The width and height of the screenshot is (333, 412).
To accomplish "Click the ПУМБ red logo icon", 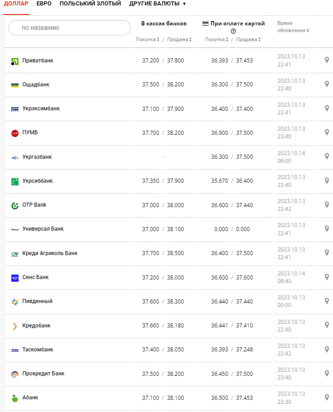I will pos(14,133).
